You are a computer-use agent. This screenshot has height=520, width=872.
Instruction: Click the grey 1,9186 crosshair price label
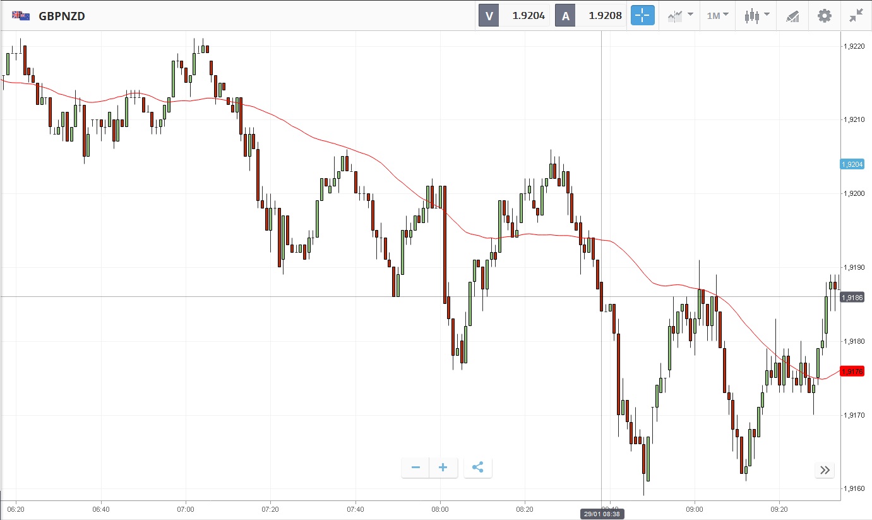click(852, 296)
